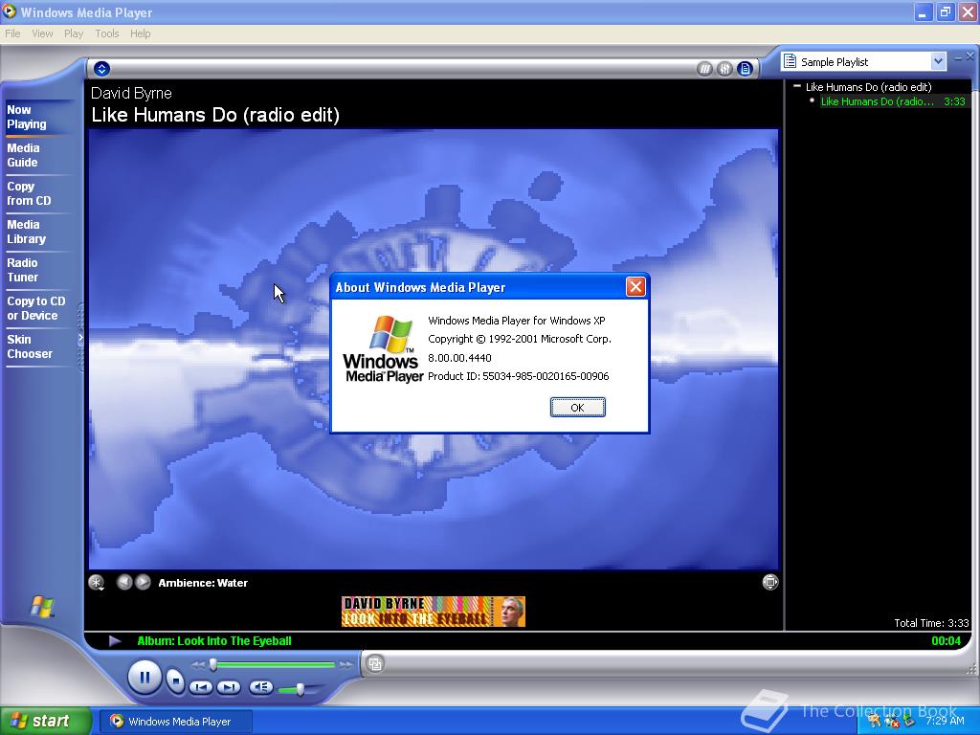Toggle the shuffle button in top bar
This screenshot has height=735, width=980.
(704, 69)
